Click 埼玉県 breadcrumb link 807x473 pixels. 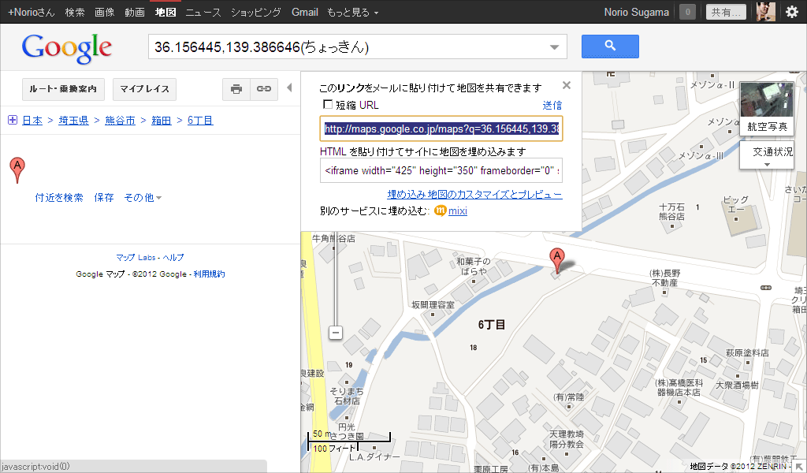[73, 120]
